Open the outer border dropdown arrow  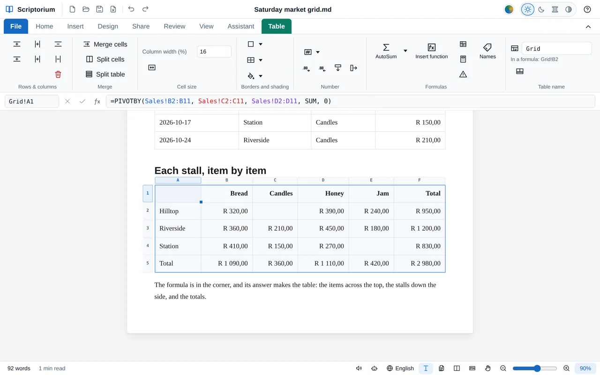click(x=261, y=44)
